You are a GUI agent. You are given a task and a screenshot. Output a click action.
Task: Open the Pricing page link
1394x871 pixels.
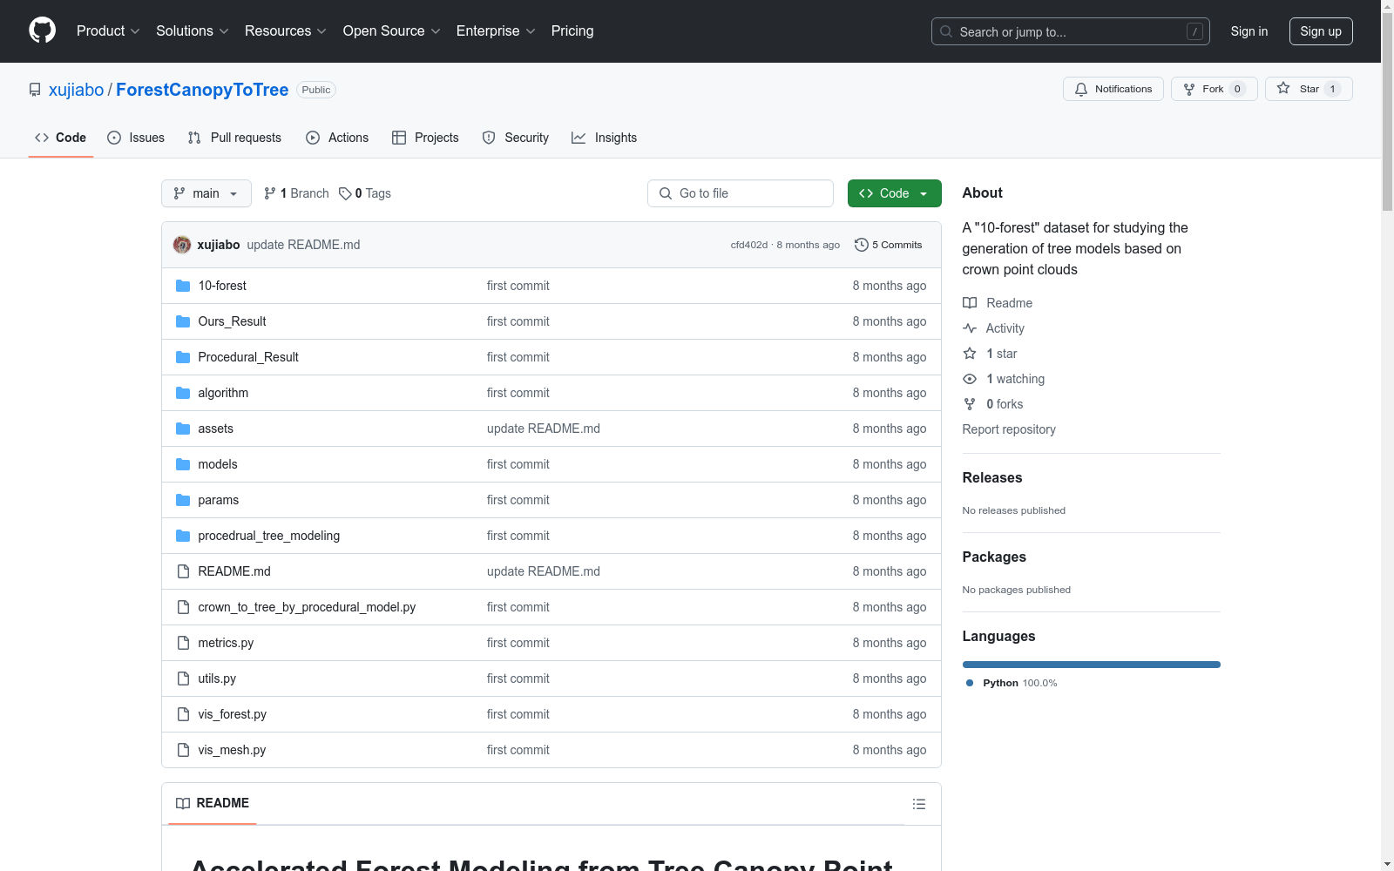click(572, 31)
